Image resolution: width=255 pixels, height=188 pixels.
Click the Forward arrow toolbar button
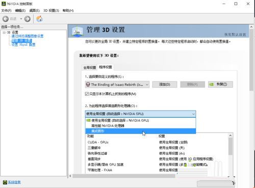(x=28, y=19)
